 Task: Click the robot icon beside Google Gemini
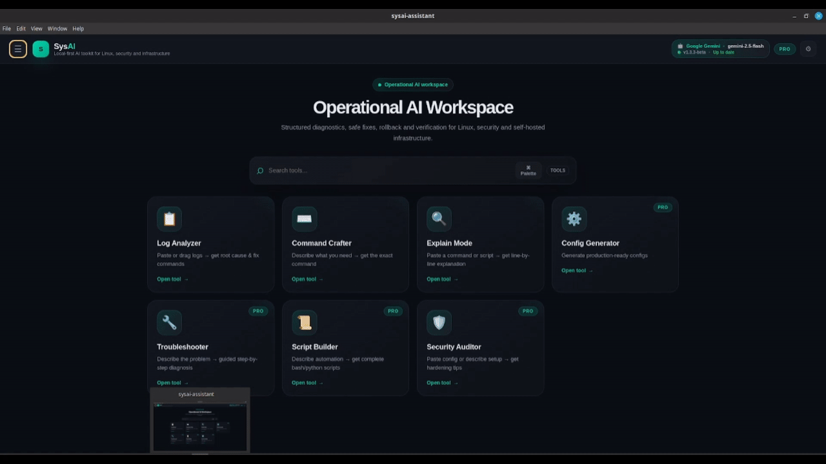[x=680, y=46]
